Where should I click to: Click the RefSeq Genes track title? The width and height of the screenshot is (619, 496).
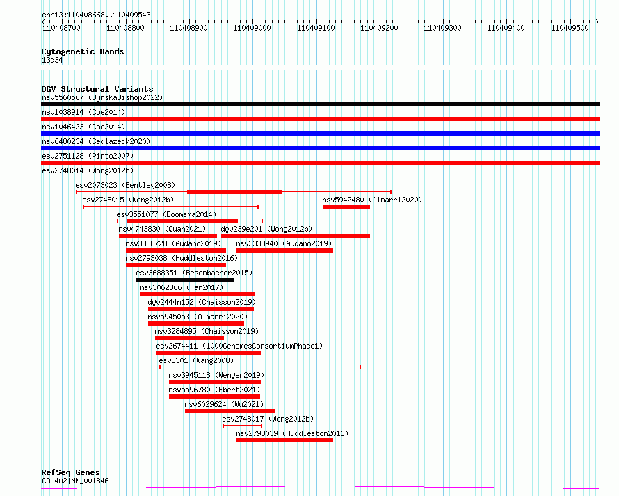70,472
